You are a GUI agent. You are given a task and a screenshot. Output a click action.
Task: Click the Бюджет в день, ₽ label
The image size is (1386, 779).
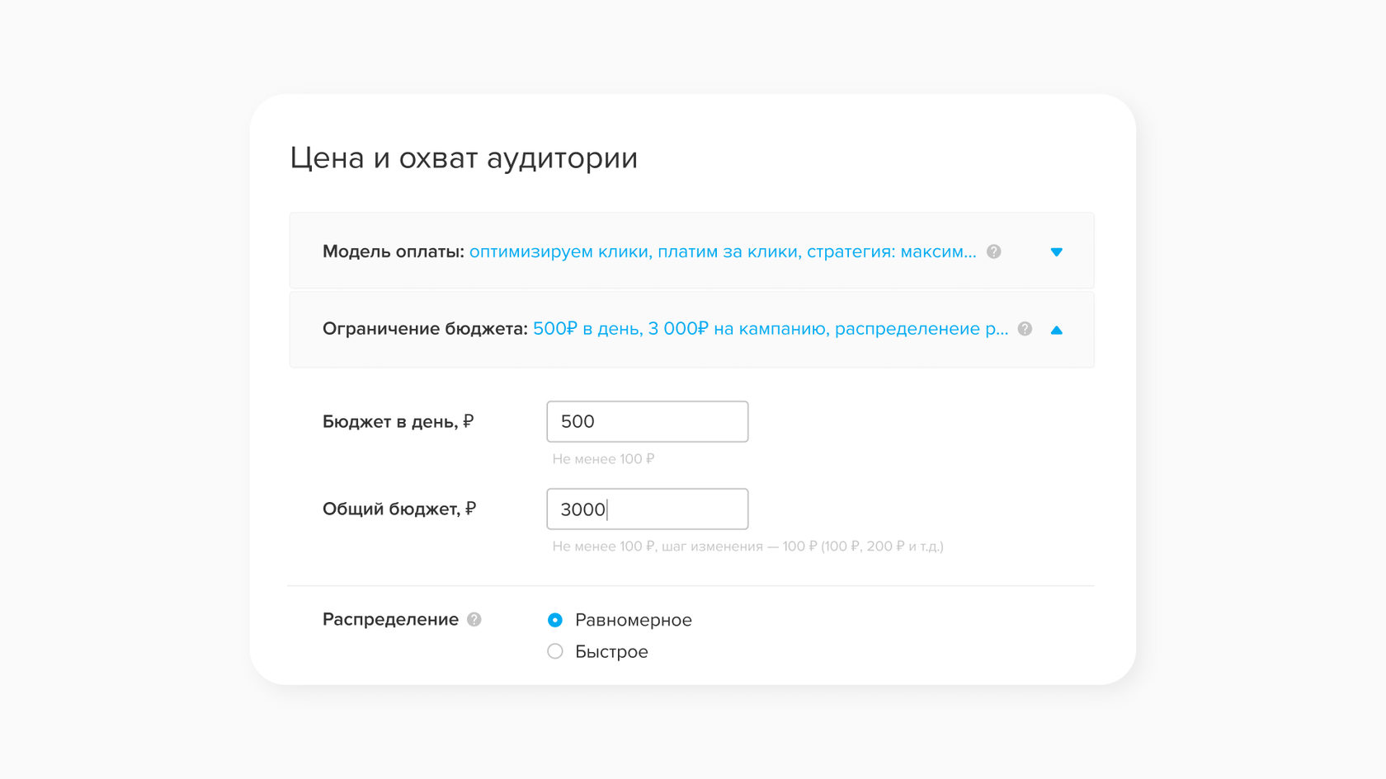(x=398, y=421)
